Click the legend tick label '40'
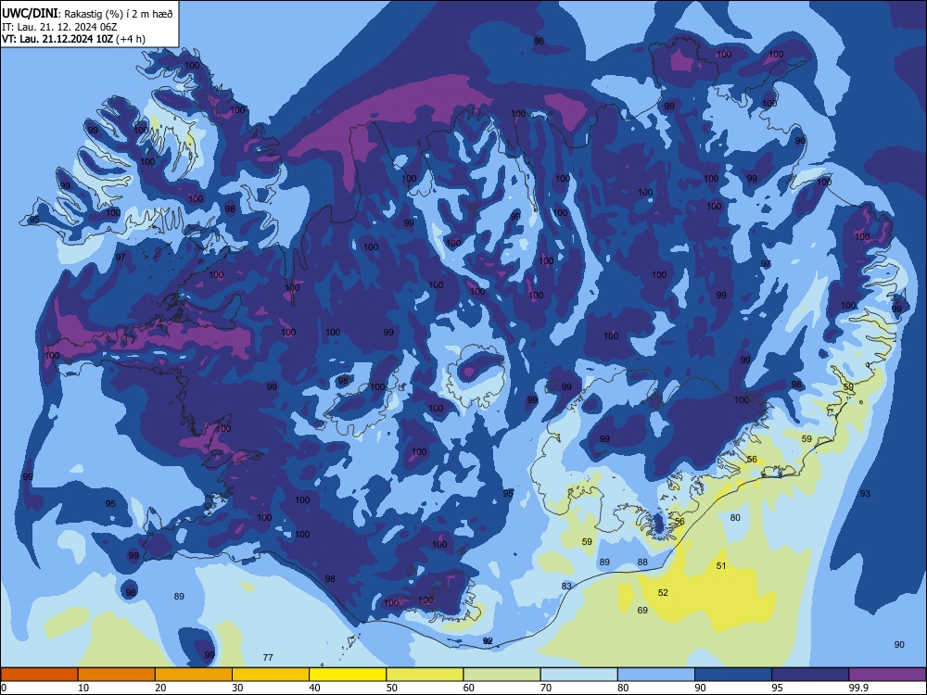The height and width of the screenshot is (695, 927). tap(315, 688)
